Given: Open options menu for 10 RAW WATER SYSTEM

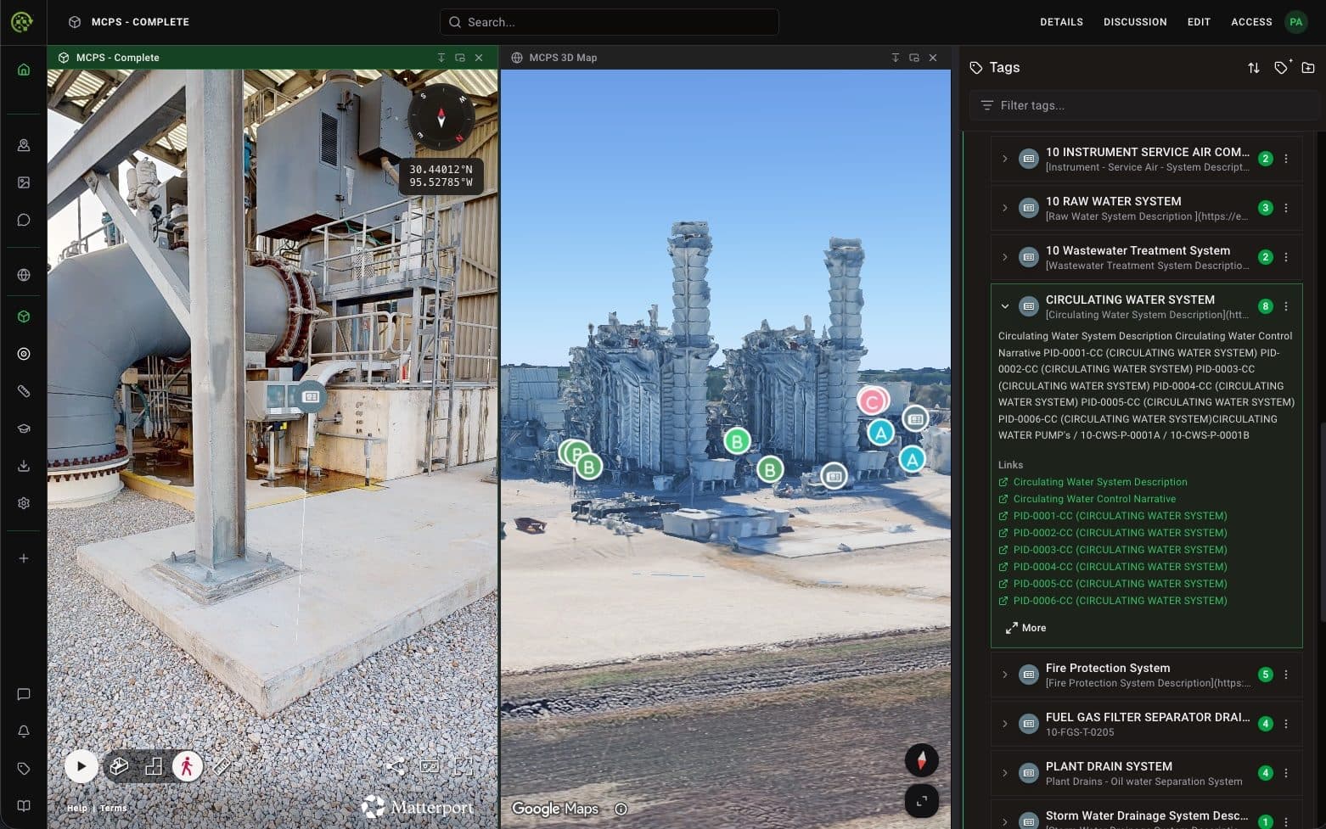Looking at the screenshot, I should (1286, 208).
